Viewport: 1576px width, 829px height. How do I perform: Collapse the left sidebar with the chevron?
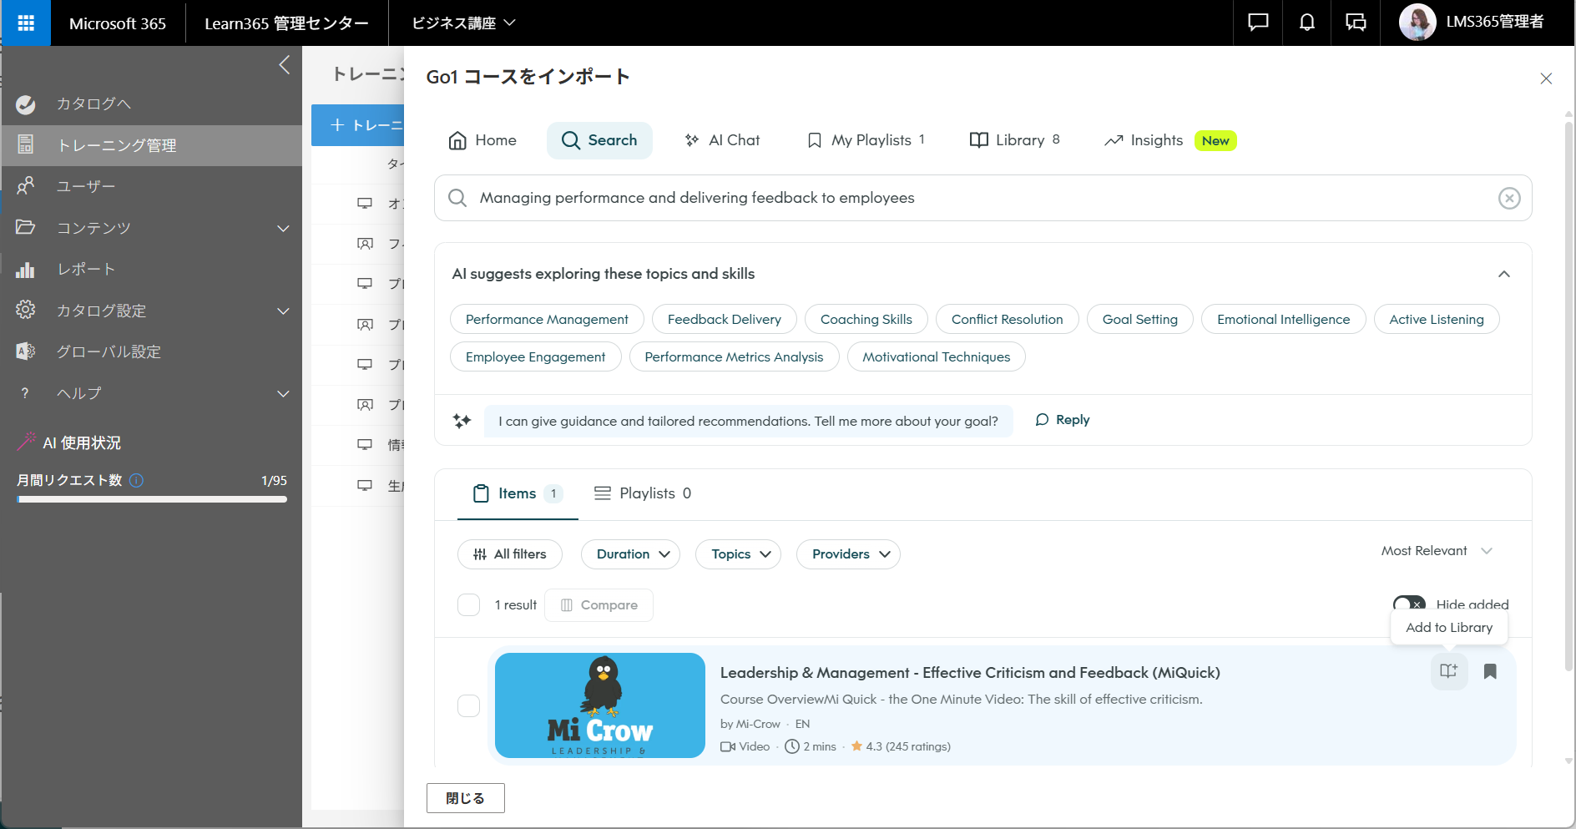click(285, 65)
